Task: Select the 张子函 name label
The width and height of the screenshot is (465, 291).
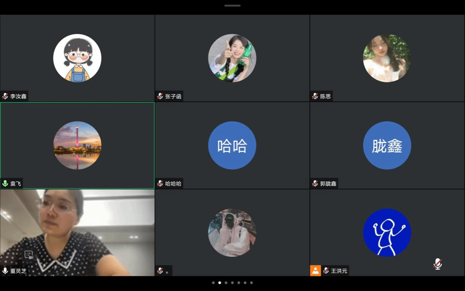Action: 173,96
